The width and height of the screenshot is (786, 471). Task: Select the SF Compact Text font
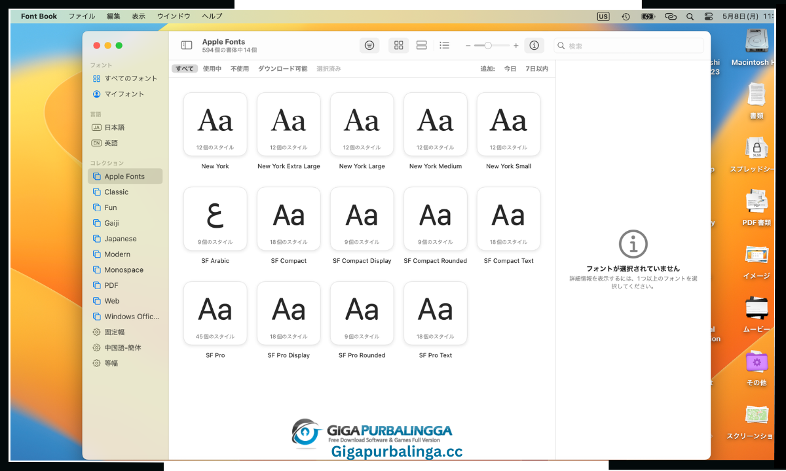(x=509, y=219)
